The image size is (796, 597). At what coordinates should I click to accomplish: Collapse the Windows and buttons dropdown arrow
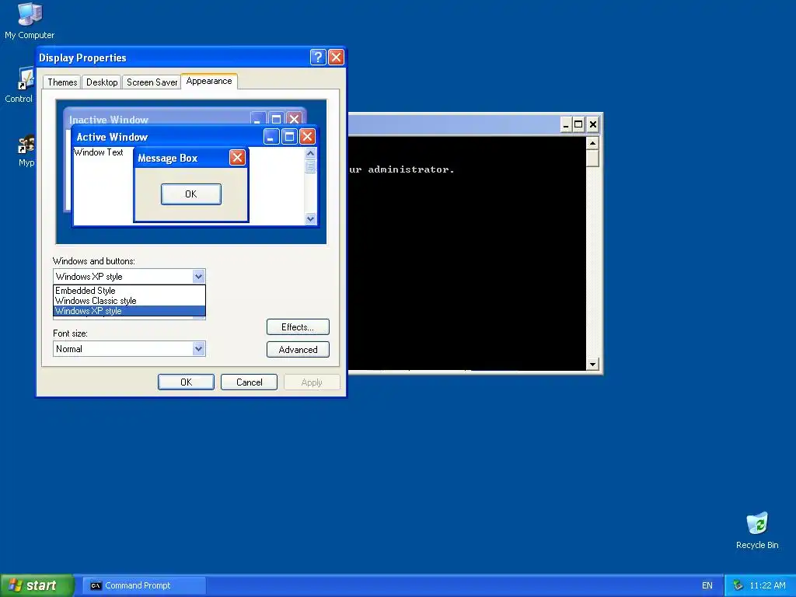pyautogui.click(x=198, y=277)
